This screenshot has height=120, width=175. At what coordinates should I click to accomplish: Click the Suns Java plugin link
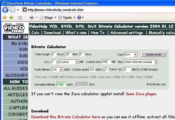tap(141, 94)
